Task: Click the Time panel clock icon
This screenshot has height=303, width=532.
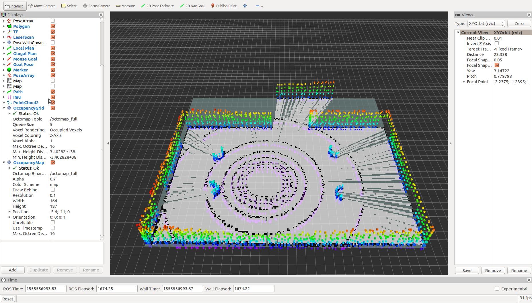Action: pyautogui.click(x=3, y=280)
